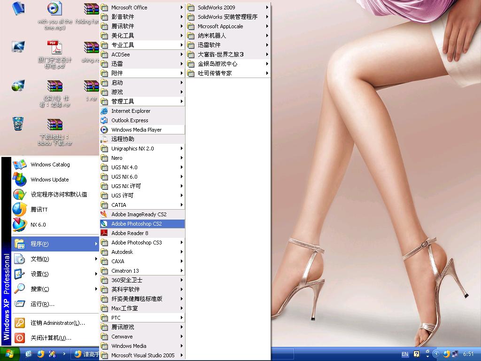This screenshot has width=481, height=361.
Task: Select the 《紫川》 rar archive on desktop
Action: point(54,94)
